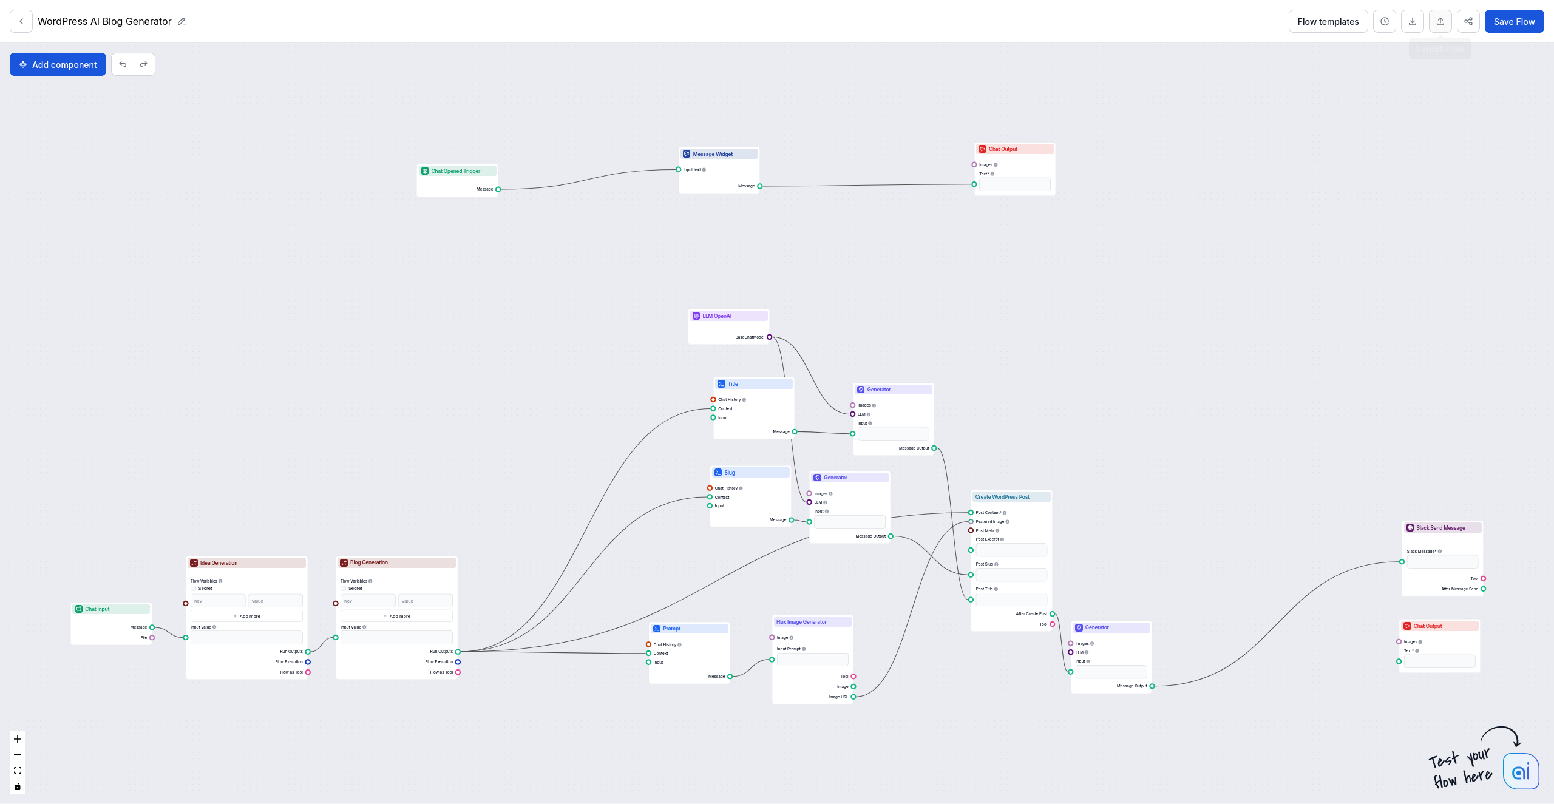Click the share flow icon

point(1468,21)
